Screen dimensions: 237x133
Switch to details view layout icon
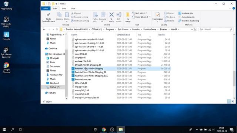(229, 102)
